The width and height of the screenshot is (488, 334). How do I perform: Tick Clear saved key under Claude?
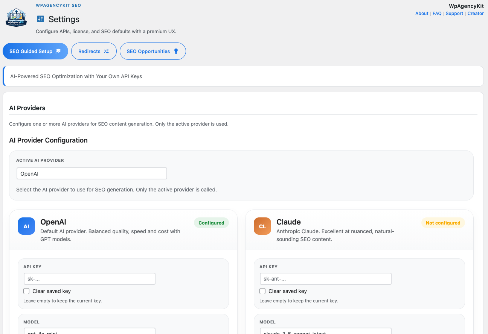click(262, 291)
